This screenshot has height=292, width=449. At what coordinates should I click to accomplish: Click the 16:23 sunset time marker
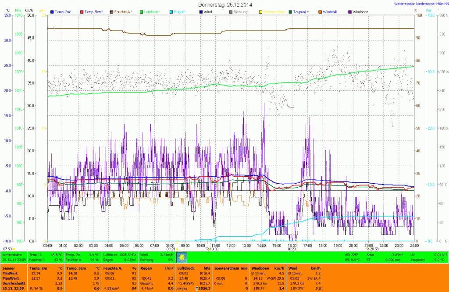(292, 249)
